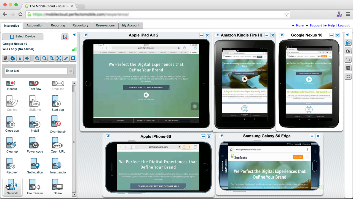
Task: Go to the Reservations tab
Action: tap(105, 26)
